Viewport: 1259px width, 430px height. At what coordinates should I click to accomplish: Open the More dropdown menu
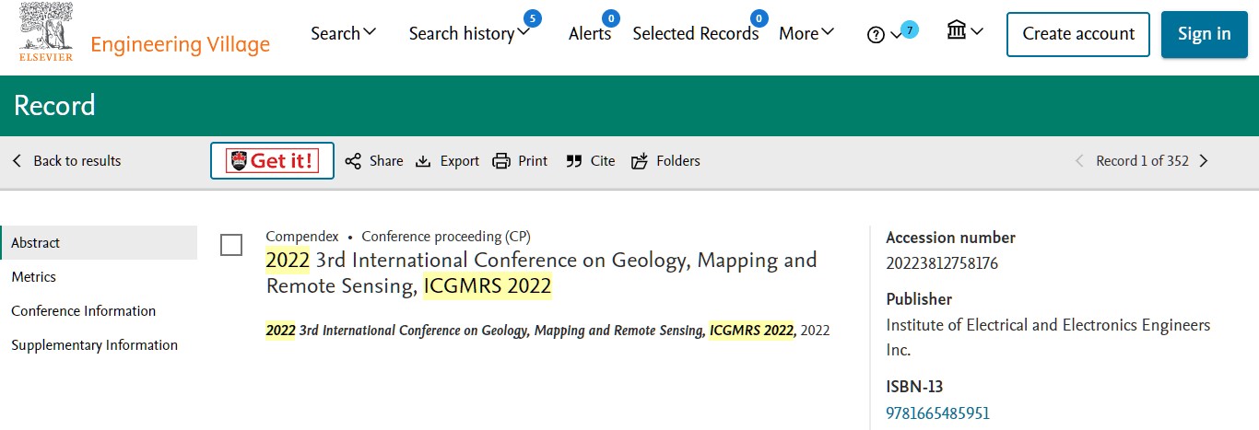806,33
